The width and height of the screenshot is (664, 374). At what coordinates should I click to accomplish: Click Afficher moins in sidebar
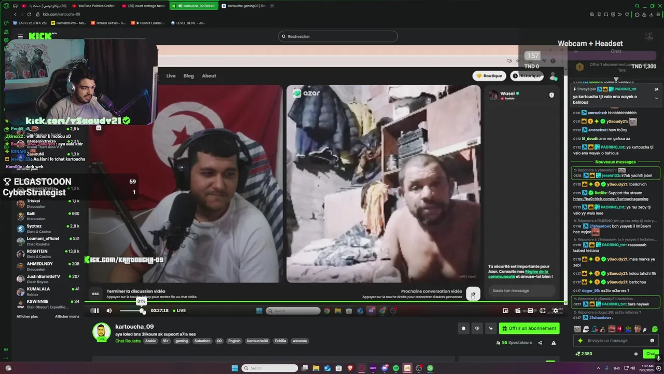[x=67, y=316]
